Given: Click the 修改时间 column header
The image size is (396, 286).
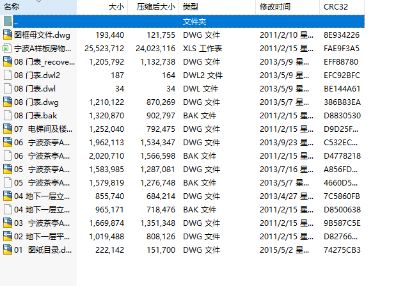Looking at the screenshot, I should 275,7.
